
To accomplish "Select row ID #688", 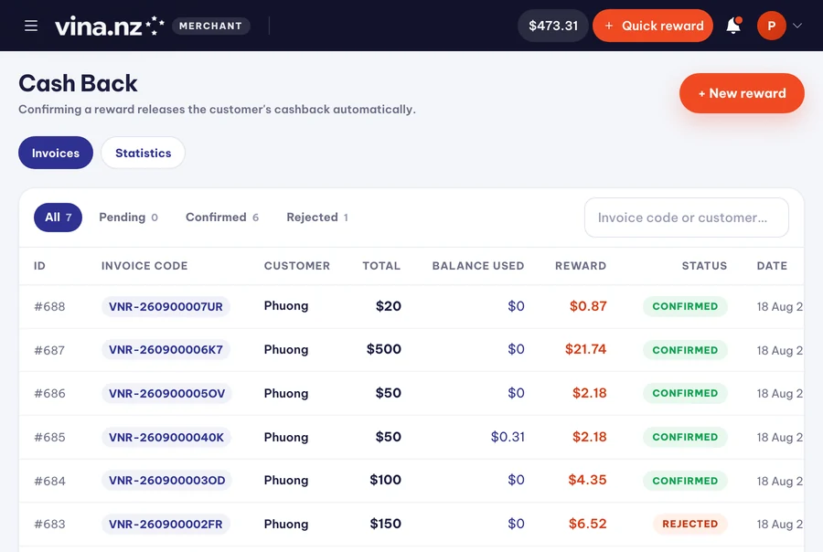I will click(50, 306).
